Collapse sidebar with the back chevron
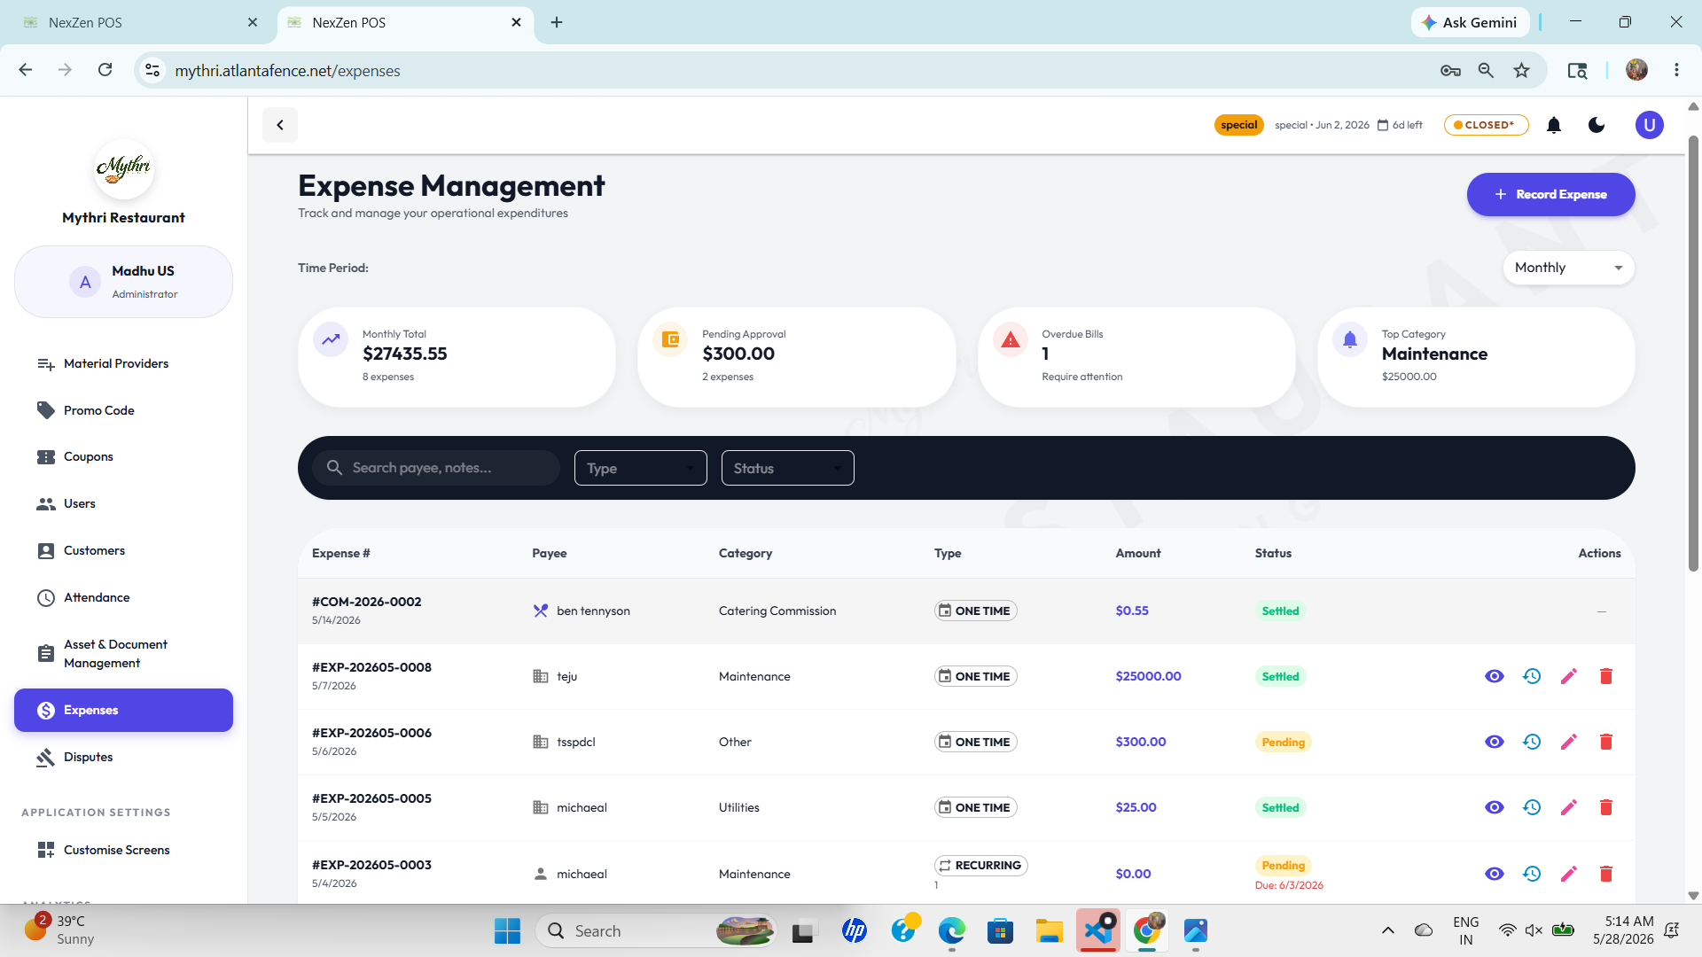This screenshot has width=1702, height=957. click(280, 125)
